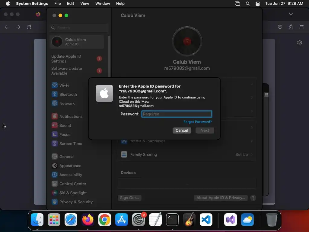Screen dimensions: 309x232
Task: Click the Firefox forward arrow
Action: pyautogui.click(x=18, y=27)
